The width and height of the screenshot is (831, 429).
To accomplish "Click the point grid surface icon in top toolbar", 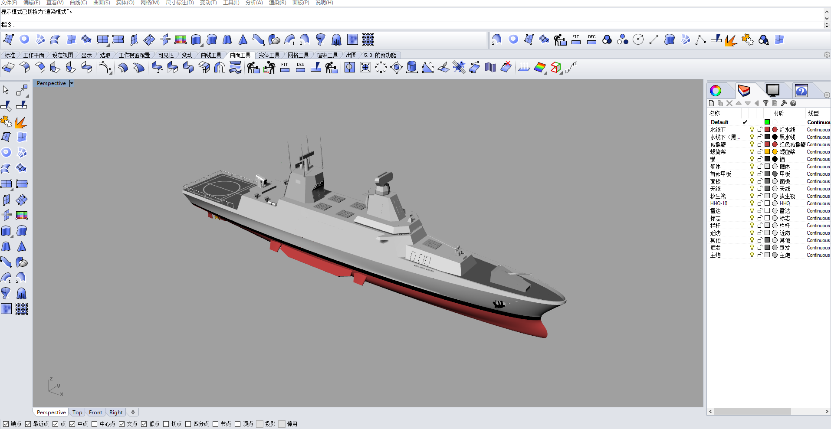I will [368, 39].
